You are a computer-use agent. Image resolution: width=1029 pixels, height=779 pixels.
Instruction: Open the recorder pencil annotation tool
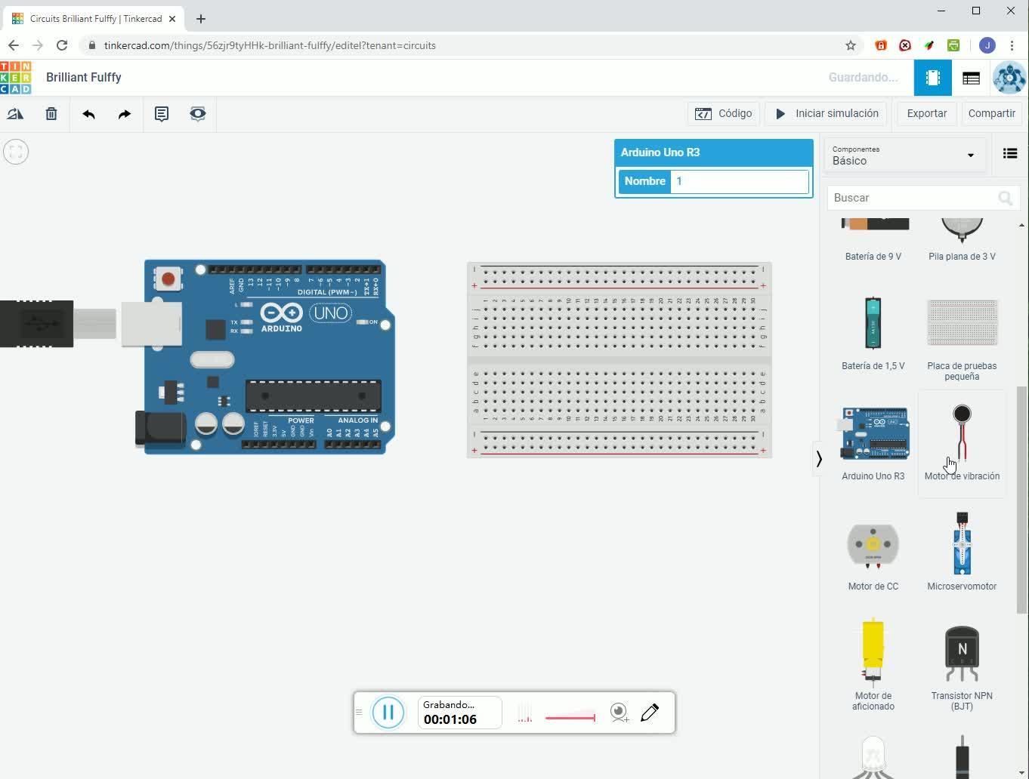(x=650, y=713)
